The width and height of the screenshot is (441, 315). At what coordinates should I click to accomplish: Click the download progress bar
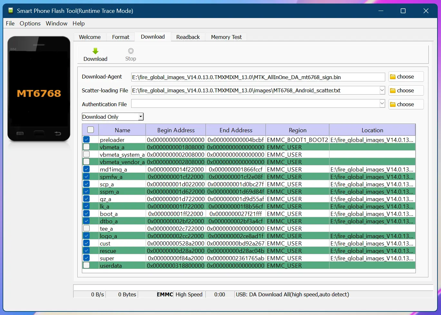253,287
